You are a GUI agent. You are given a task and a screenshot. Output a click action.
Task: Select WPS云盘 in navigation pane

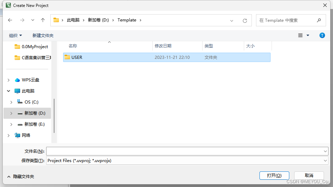click(27, 80)
